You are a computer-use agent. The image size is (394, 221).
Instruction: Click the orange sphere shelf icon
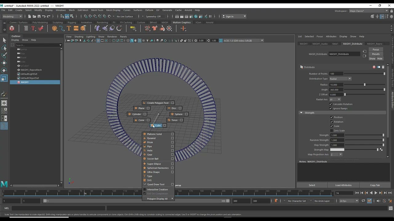(x=54, y=28)
